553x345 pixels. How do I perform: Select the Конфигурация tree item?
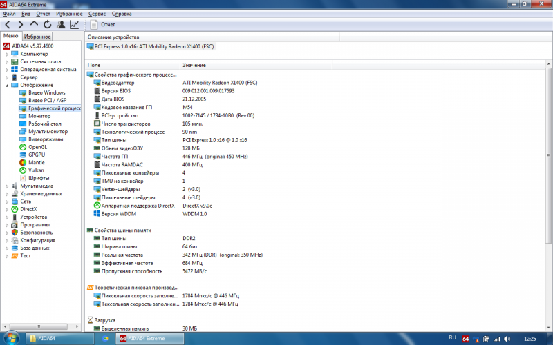38,240
